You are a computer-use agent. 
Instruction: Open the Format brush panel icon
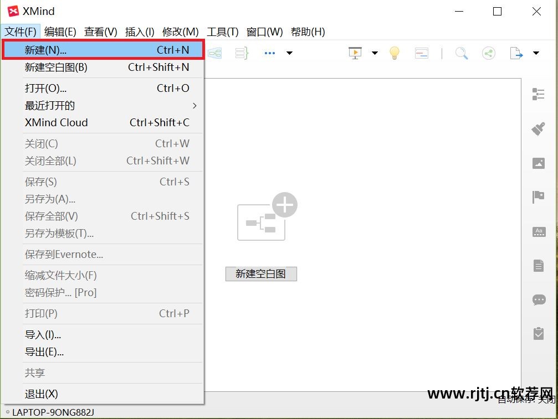pyautogui.click(x=538, y=128)
